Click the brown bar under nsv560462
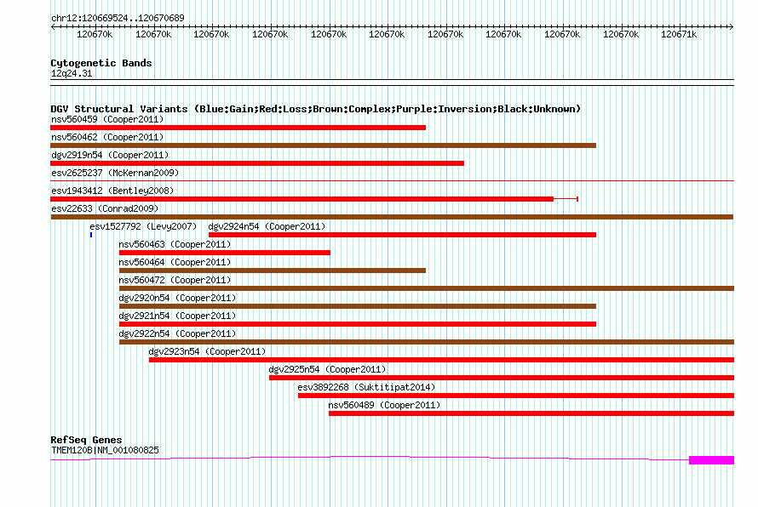Image resolution: width=758 pixels, height=507 pixels. click(x=323, y=145)
